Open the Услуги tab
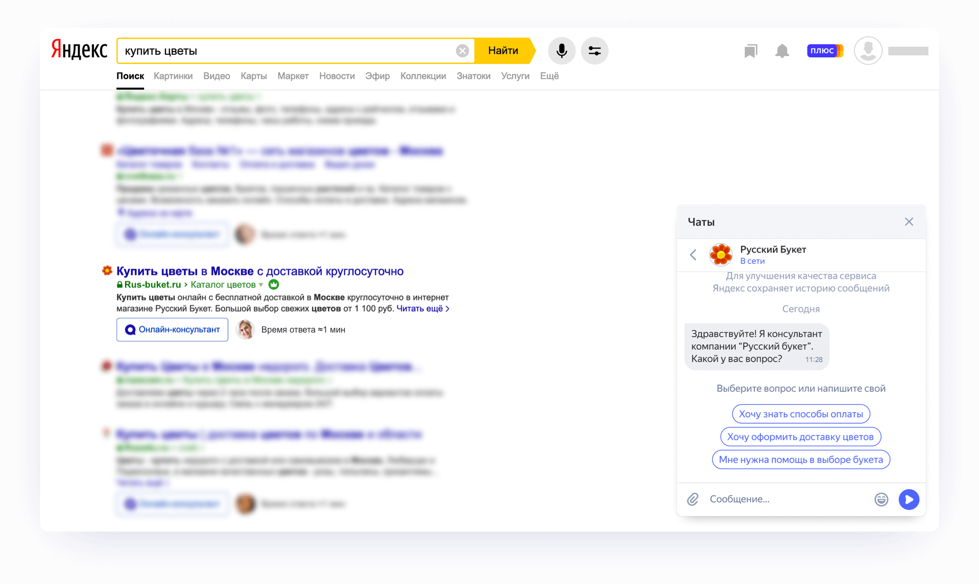Screen dimensions: 979x584 515,76
